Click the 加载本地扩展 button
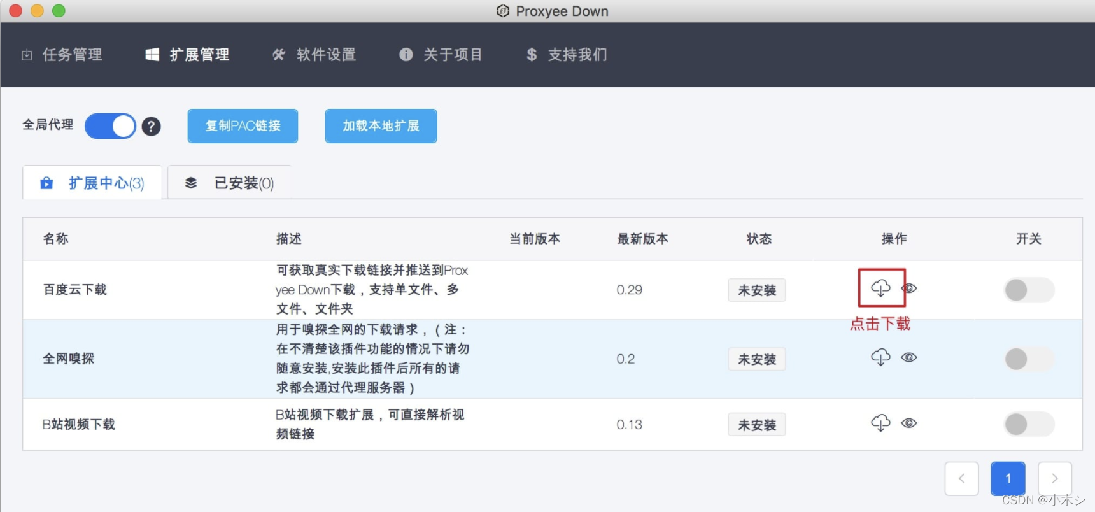Image resolution: width=1095 pixels, height=512 pixels. pyautogui.click(x=381, y=125)
